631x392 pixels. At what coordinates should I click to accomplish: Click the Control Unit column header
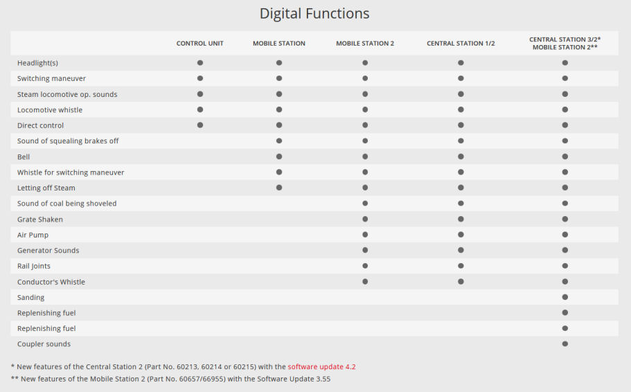coord(199,44)
